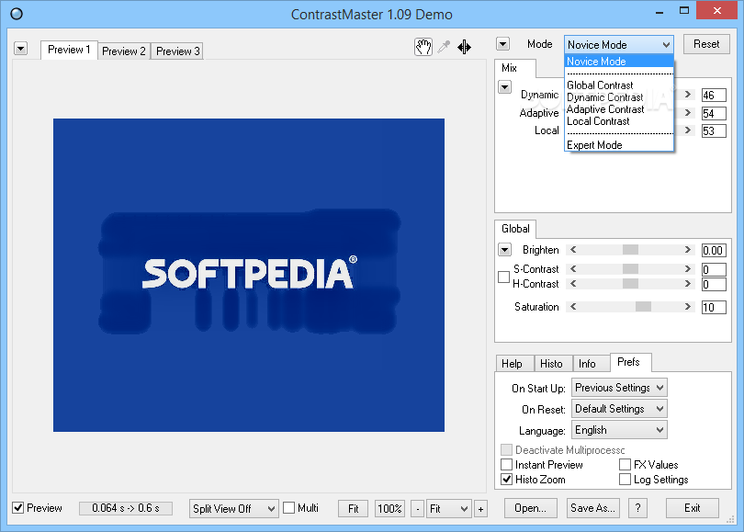The width and height of the screenshot is (744, 532).
Task: Uncheck Histo Zoom checkbox
Action: point(507,480)
